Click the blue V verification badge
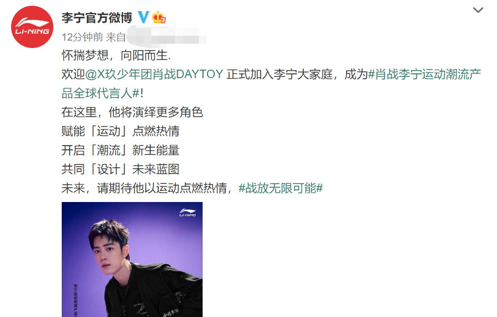 143,17
